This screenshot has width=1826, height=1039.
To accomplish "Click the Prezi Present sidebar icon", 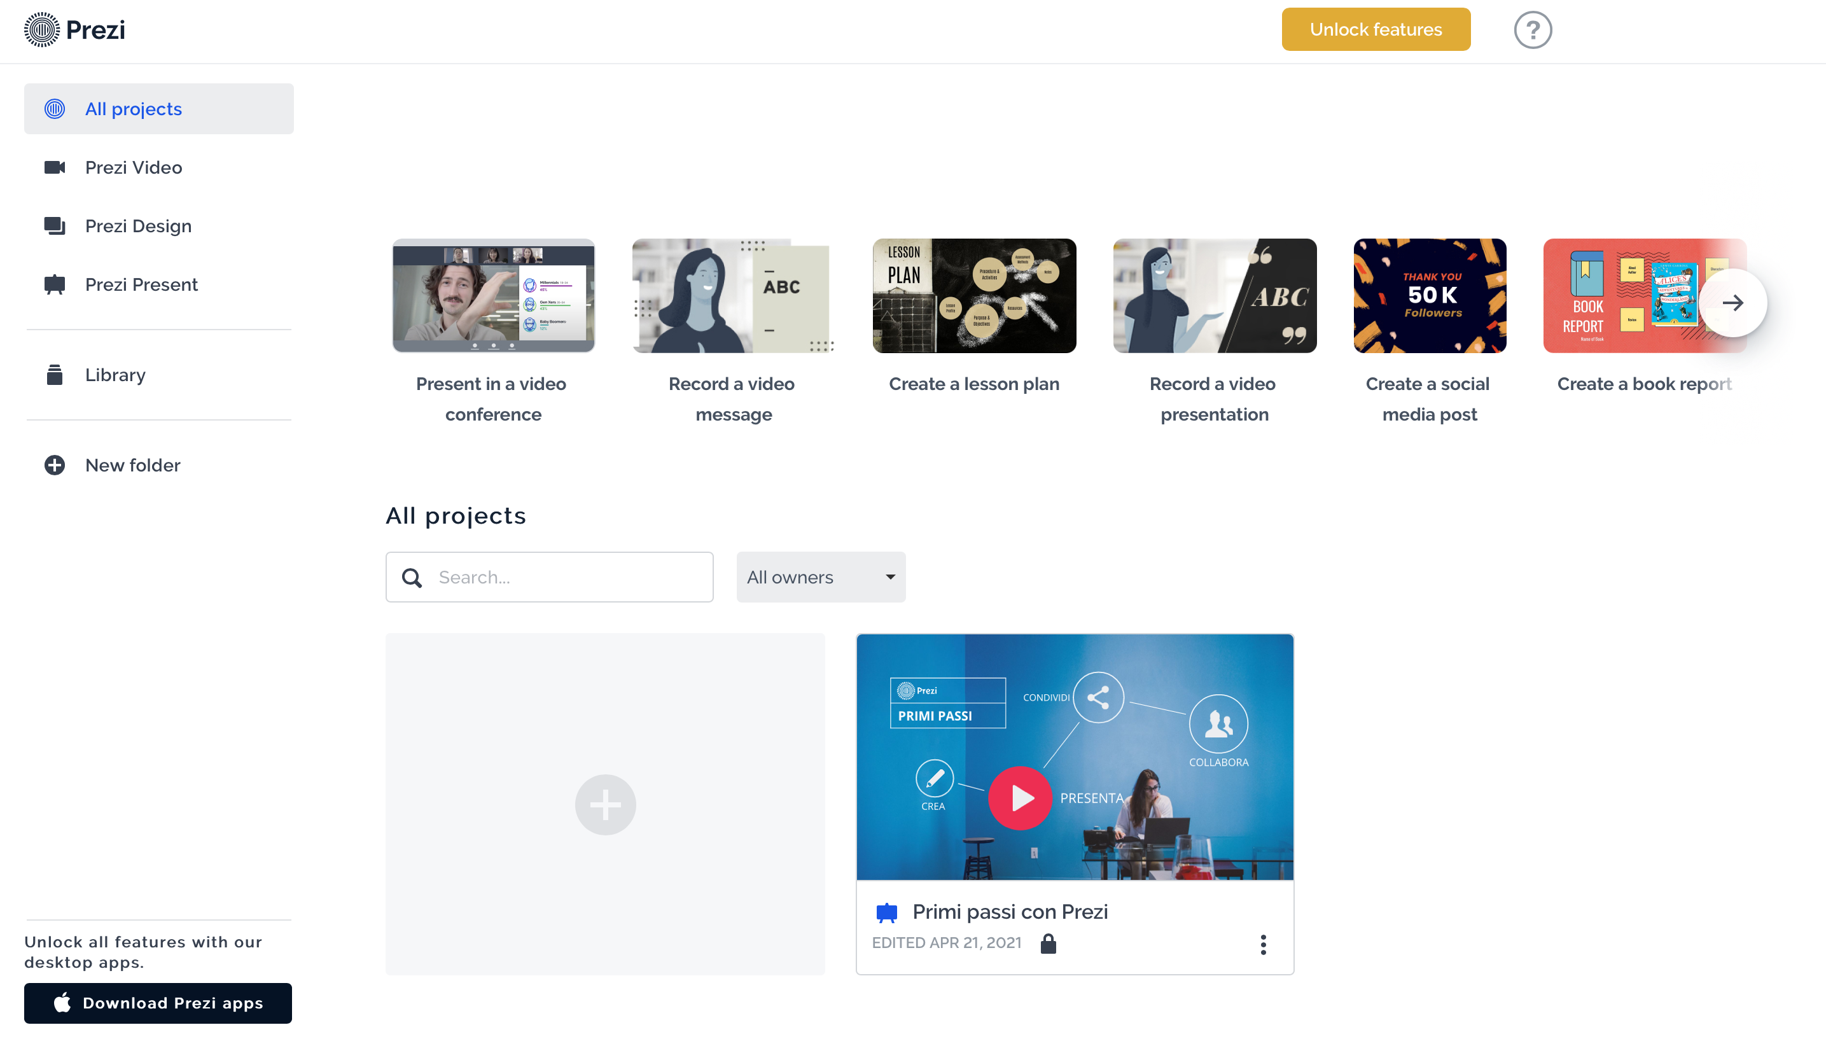I will (54, 284).
